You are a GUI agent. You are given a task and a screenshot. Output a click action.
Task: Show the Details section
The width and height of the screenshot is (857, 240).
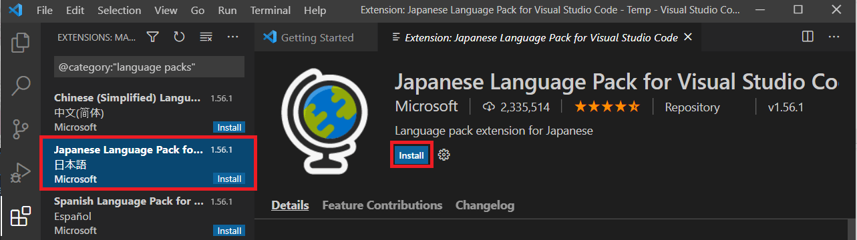coord(290,205)
